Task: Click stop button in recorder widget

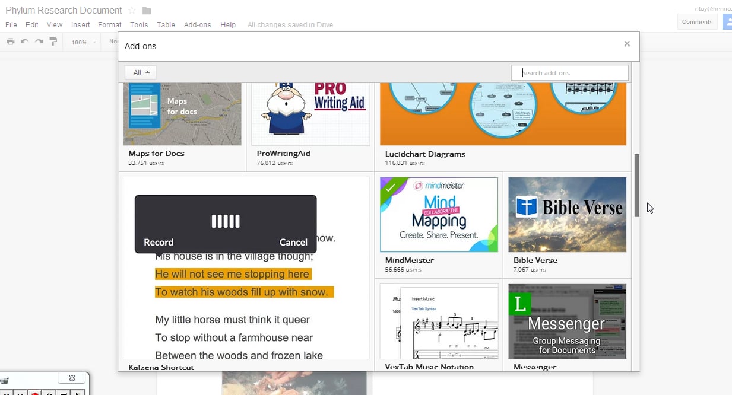Action: [63, 393]
